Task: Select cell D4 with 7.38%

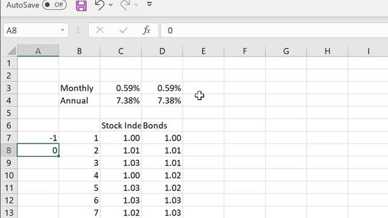Action: [x=162, y=101]
